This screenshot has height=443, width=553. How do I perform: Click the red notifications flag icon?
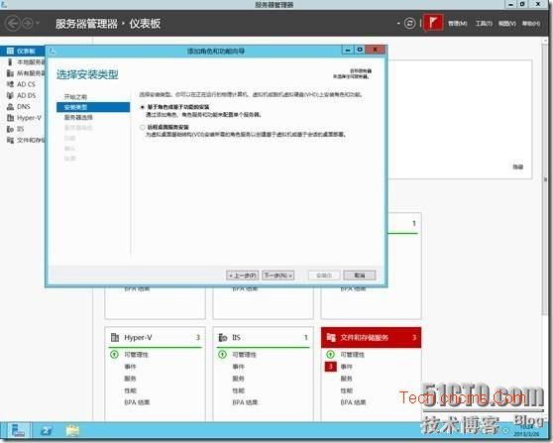coord(433,23)
